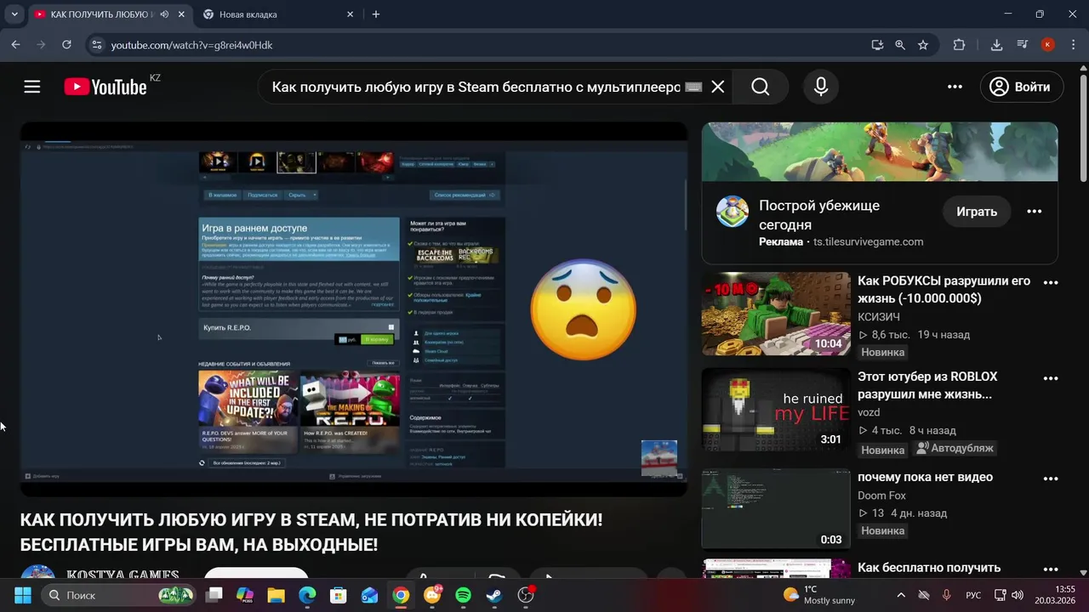Image resolution: width=1089 pixels, height=612 pixels.
Task: Open the volume speaker icon in tray
Action: [x=1018, y=595]
